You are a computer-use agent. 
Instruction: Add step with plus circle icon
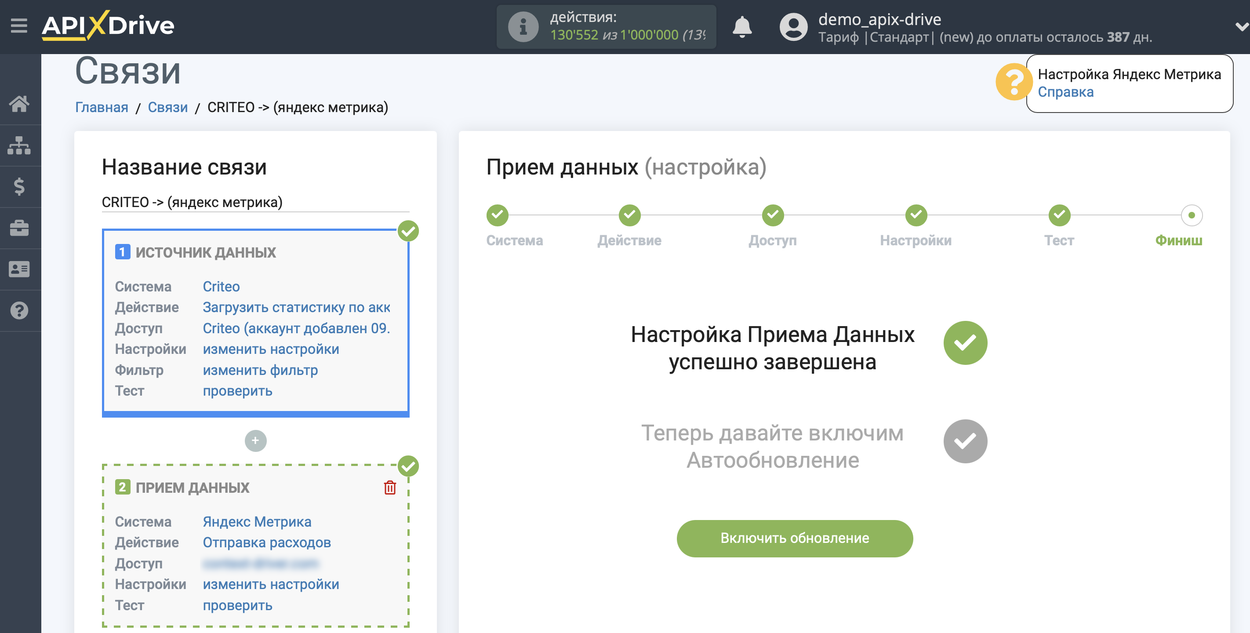coord(256,440)
